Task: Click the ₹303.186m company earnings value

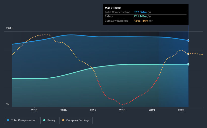Action: pos(141,21)
